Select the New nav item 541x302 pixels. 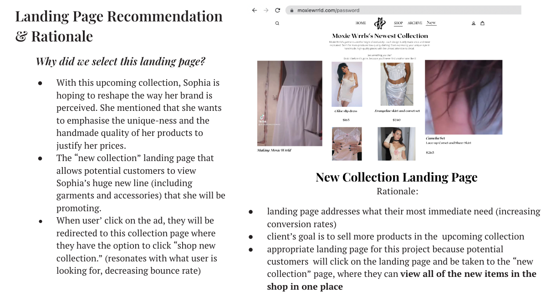[x=431, y=23]
